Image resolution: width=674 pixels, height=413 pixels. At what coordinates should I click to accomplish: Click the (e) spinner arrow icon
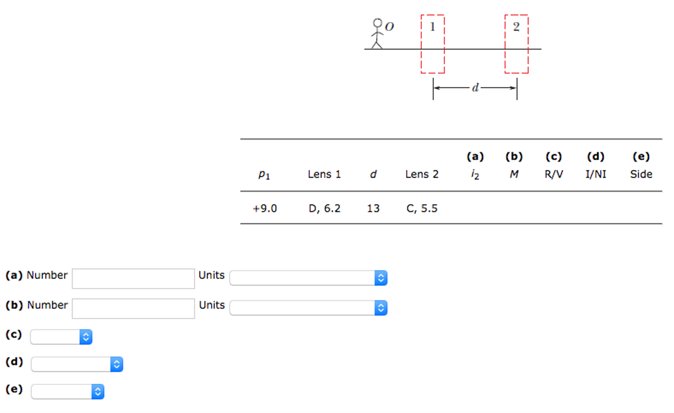pyautogui.click(x=98, y=392)
